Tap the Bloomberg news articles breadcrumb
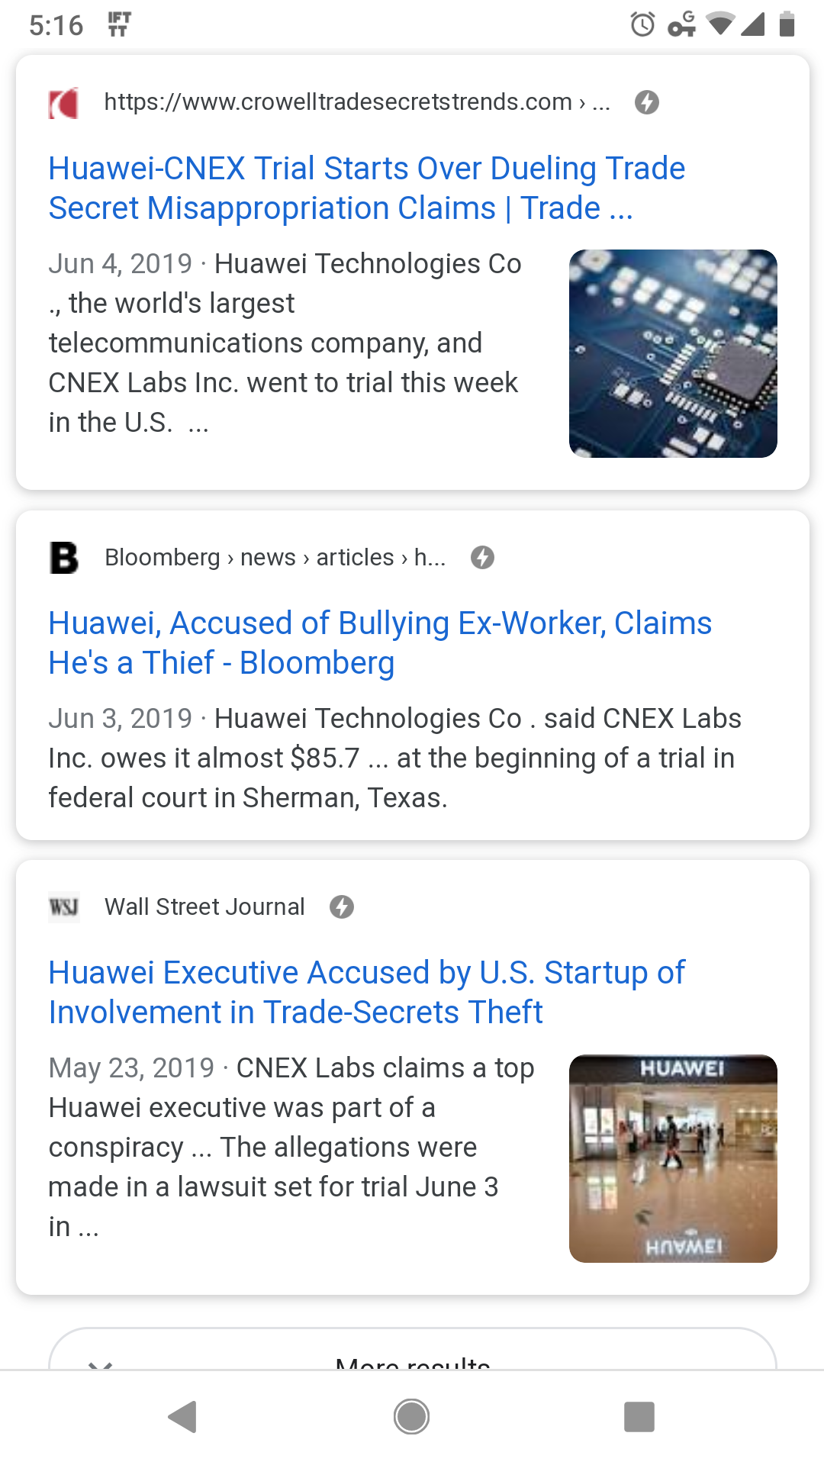 pyautogui.click(x=275, y=558)
